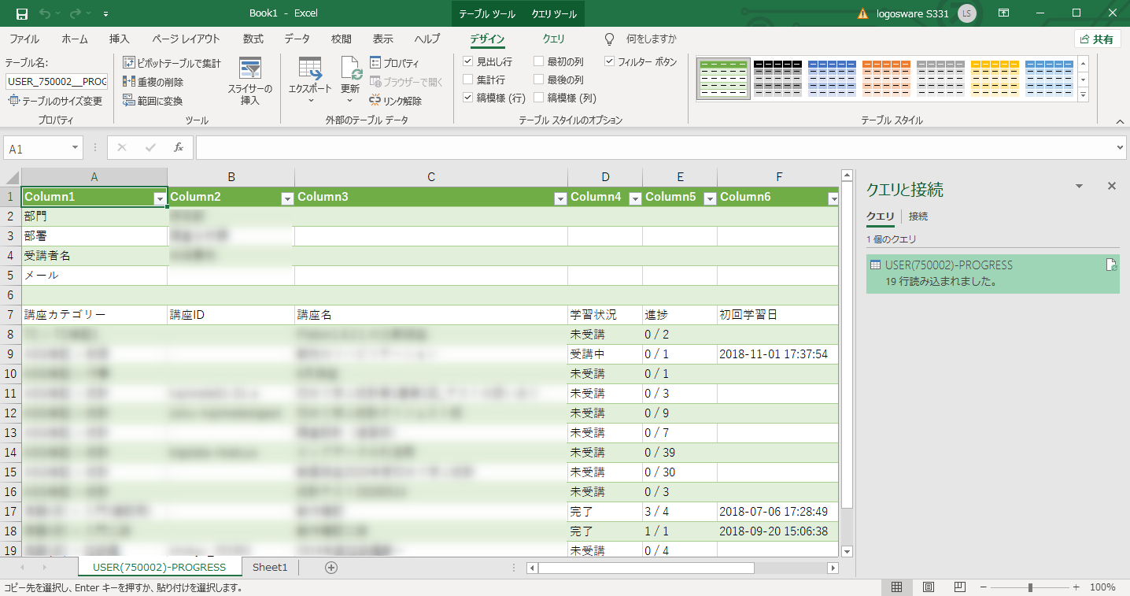Open Column1 filter dropdown

160,199
